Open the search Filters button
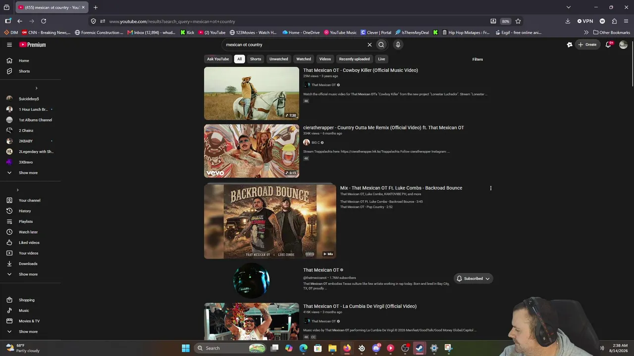Screen dimensions: 634x356 coord(477,59)
